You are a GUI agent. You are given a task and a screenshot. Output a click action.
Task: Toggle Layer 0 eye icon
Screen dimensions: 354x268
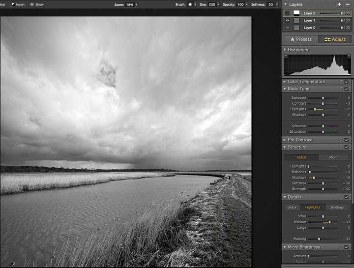tap(287, 28)
